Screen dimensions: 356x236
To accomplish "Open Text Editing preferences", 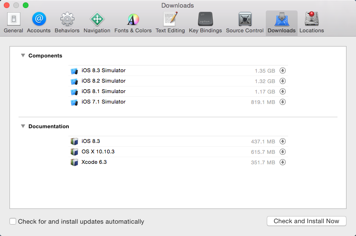I will click(170, 23).
